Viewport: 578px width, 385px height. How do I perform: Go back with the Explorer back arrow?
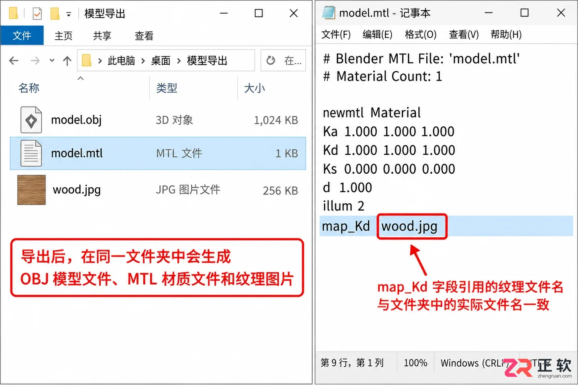point(14,61)
